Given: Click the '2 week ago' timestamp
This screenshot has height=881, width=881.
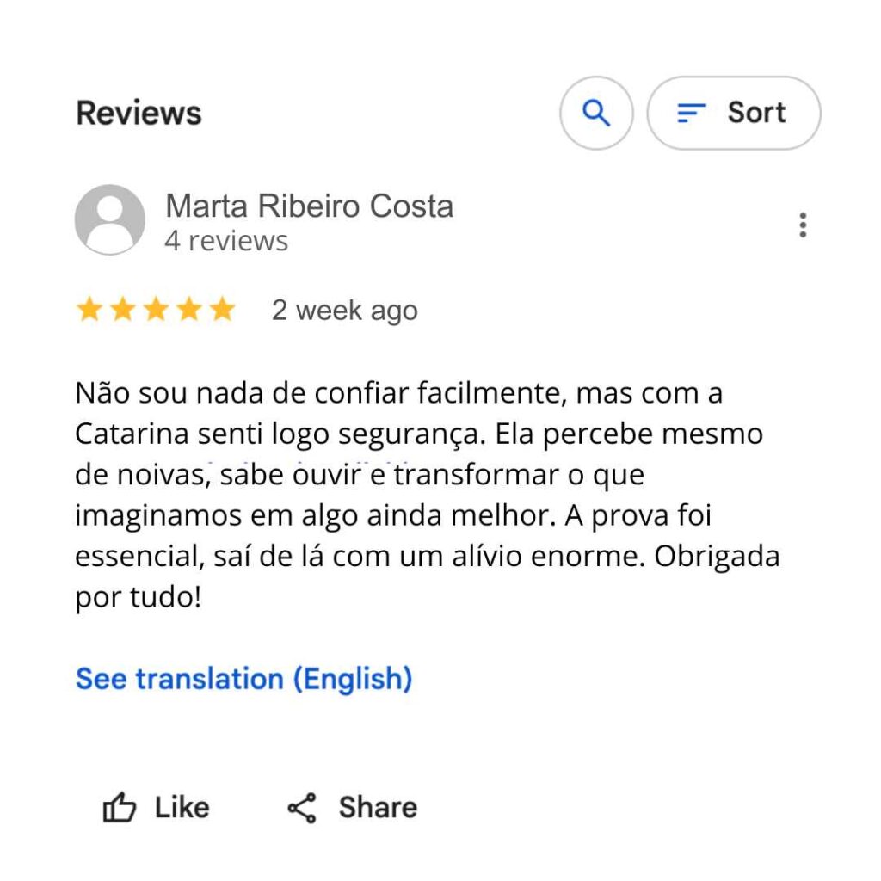Looking at the screenshot, I should (x=344, y=311).
